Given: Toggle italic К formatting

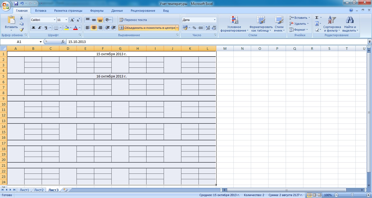Looking at the screenshot, I should point(39,27).
